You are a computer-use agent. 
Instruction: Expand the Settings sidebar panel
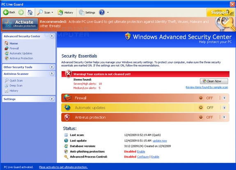coord(52,99)
